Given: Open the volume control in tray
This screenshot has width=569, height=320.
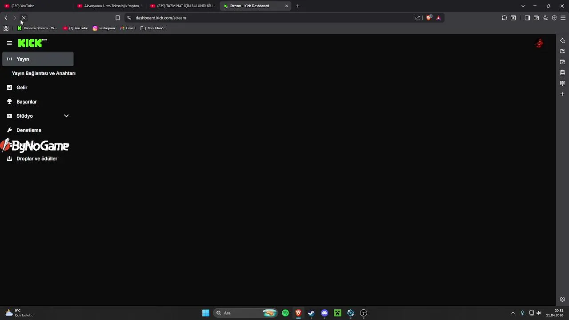Looking at the screenshot, I should point(539,313).
